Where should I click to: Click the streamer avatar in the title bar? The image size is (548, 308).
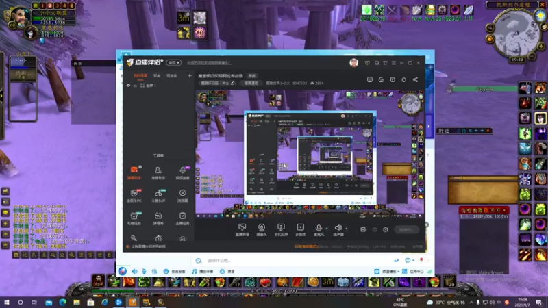point(353,63)
